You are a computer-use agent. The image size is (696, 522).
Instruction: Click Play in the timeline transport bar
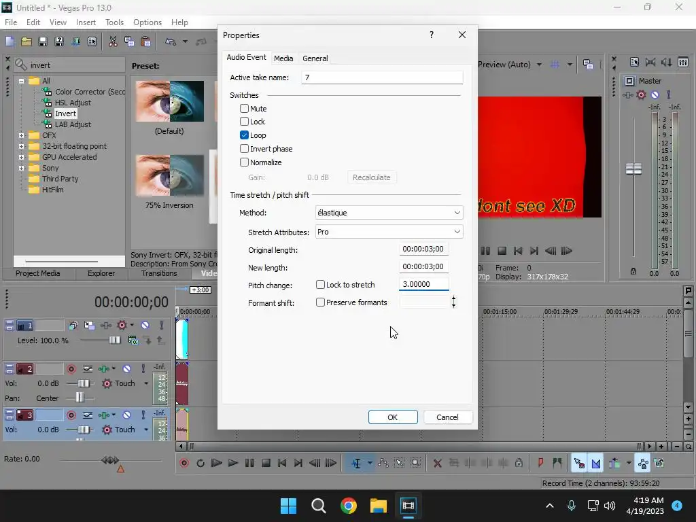(233, 464)
